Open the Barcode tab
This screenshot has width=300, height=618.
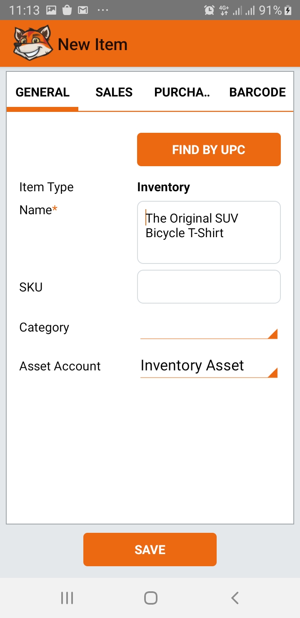click(257, 92)
